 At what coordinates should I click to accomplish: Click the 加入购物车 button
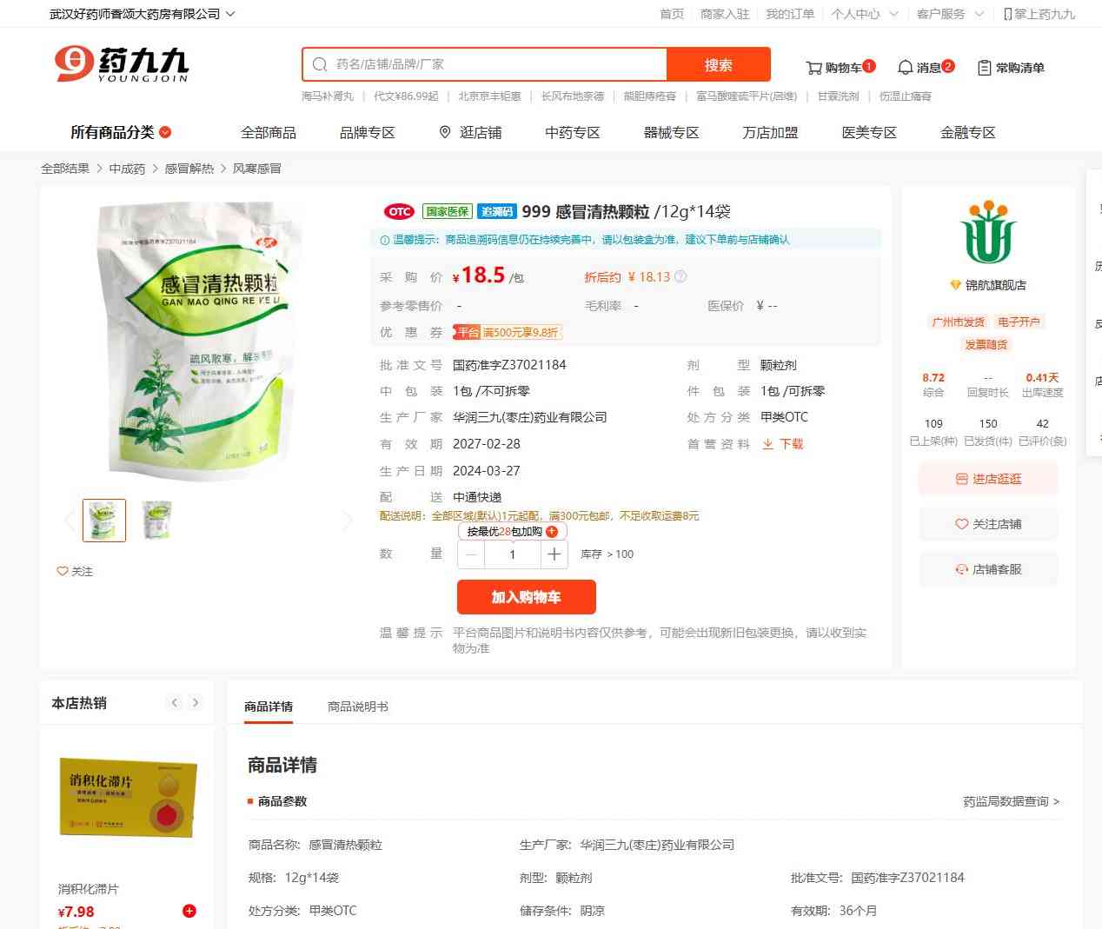pyautogui.click(x=527, y=597)
